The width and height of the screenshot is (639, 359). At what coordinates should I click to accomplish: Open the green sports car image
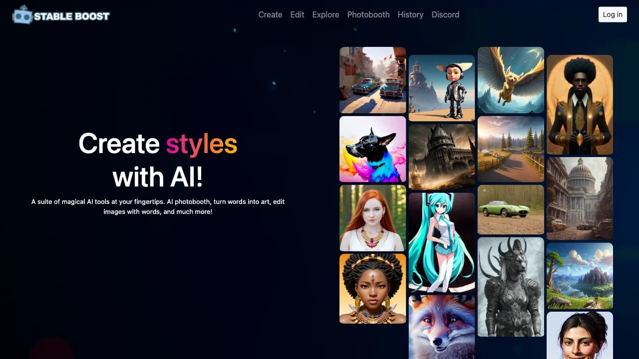(x=511, y=209)
